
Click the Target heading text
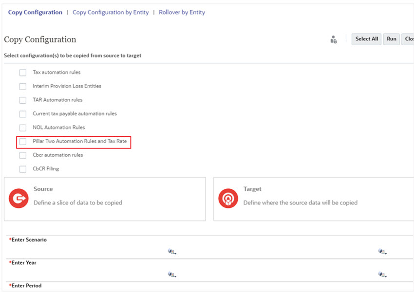pyautogui.click(x=252, y=189)
